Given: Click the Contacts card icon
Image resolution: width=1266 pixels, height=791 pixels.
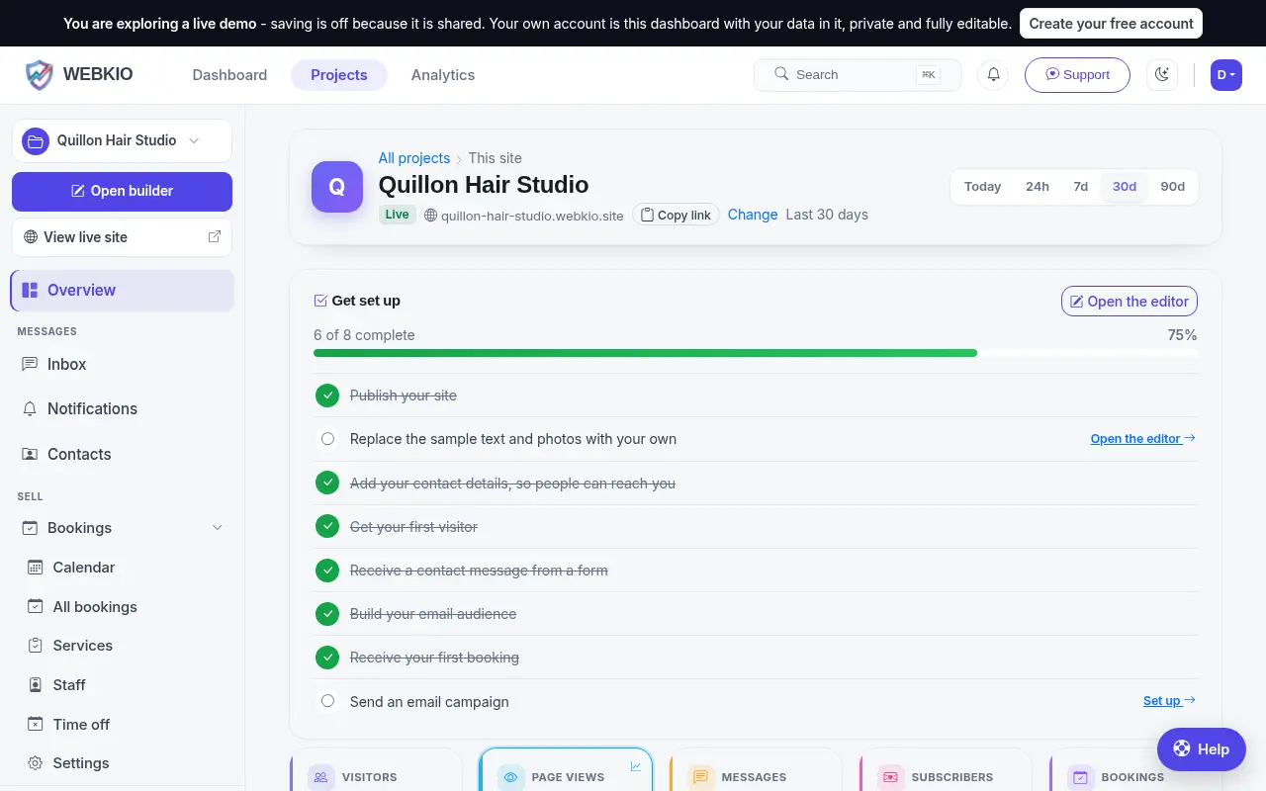Looking at the screenshot, I should tap(31, 454).
